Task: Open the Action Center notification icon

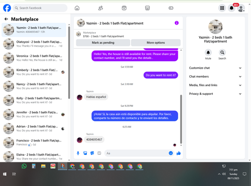Action: pyautogui.click(x=244, y=174)
